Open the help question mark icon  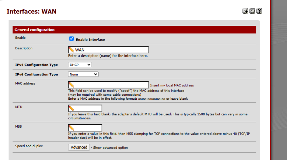click(259, 11)
